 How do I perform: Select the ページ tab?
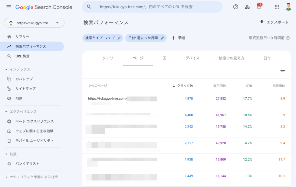pos(138,58)
